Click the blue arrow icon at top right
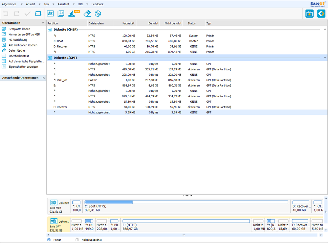Screen dimensions: 328x243 [321, 14]
